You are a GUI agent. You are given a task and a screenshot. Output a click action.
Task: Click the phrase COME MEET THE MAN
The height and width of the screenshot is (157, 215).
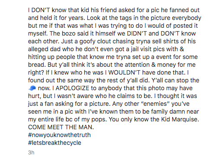pos(61,127)
